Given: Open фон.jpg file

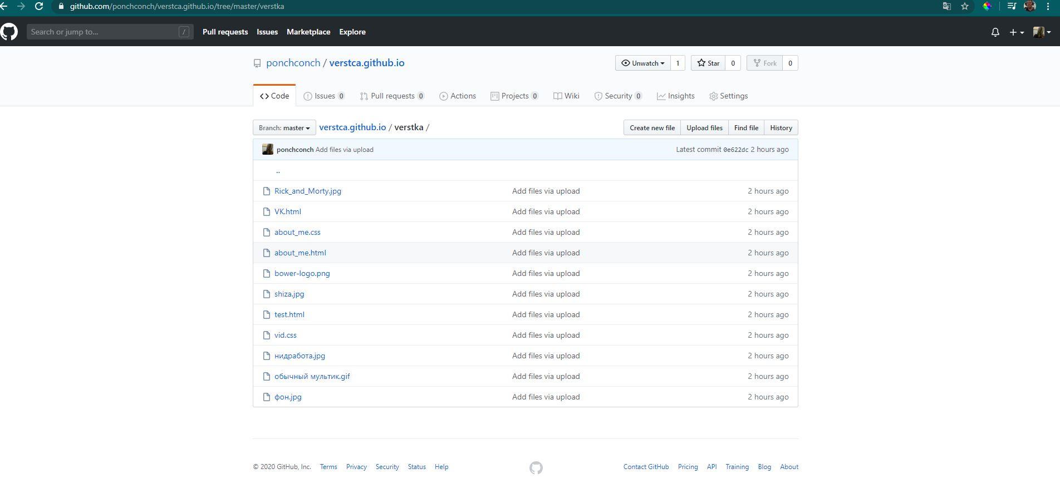Looking at the screenshot, I should pos(288,397).
